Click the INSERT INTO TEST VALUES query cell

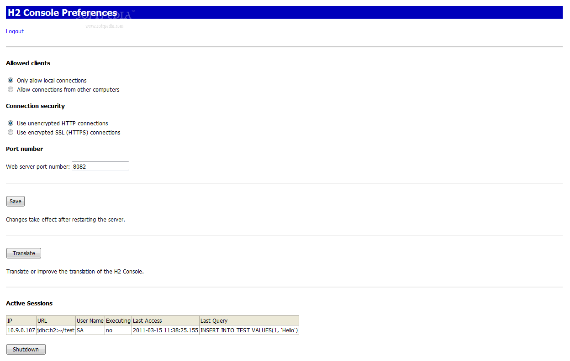pyautogui.click(x=249, y=330)
